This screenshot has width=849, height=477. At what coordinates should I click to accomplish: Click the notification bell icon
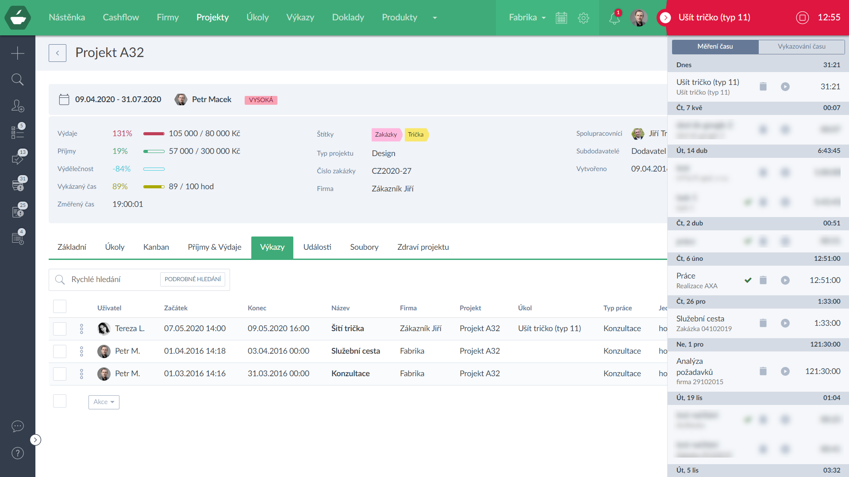click(614, 18)
